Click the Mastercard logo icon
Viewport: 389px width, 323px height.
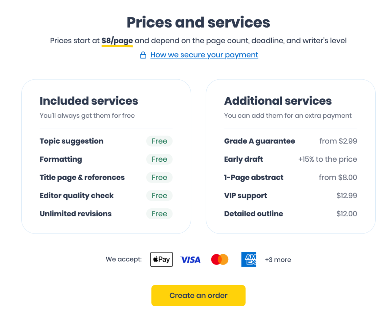pyautogui.click(x=220, y=260)
